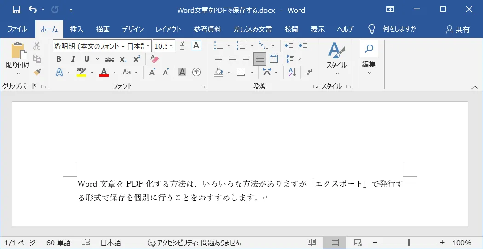Click the Bullets list icon
The width and height of the screenshot is (483, 249).
tap(218, 45)
